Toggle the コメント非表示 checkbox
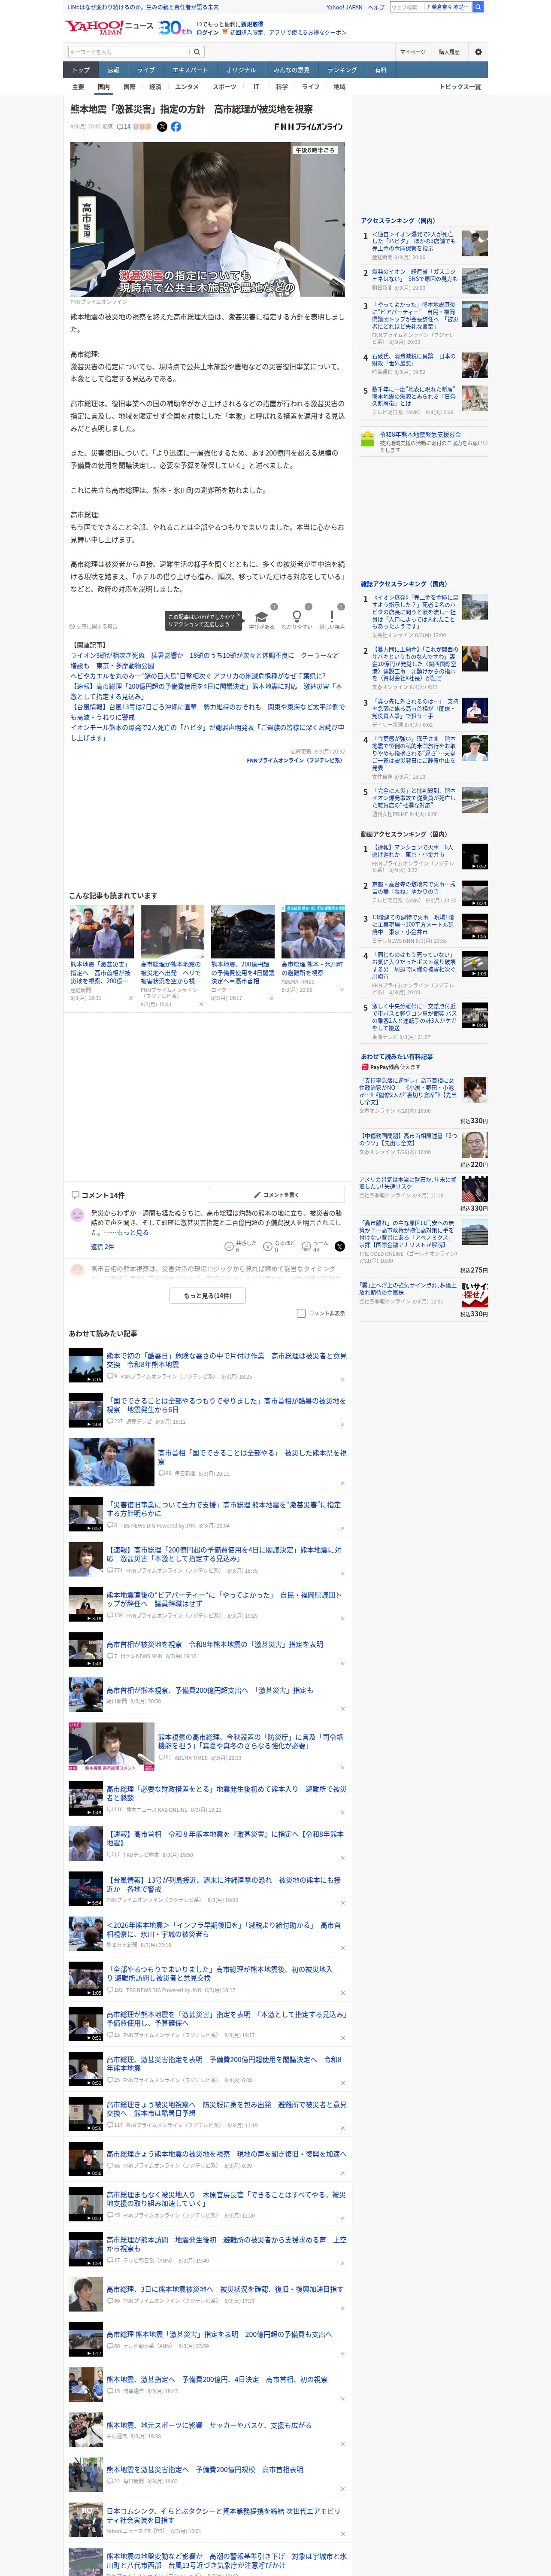The height and width of the screenshot is (2576, 551). [301, 1313]
